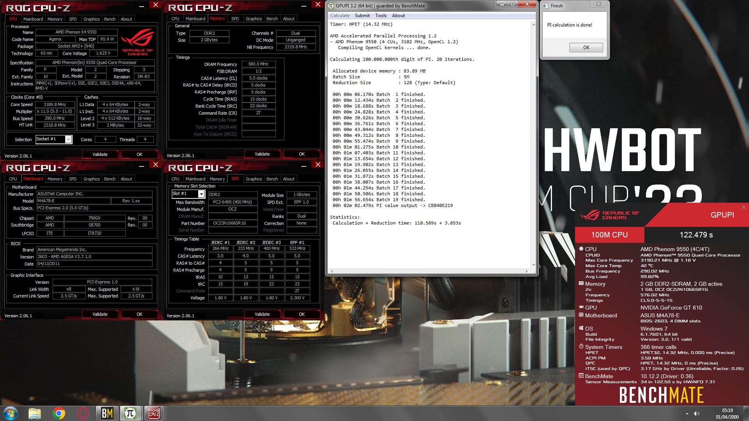Image resolution: width=749 pixels, height=421 pixels.
Task: Click OK in CPU-Z SPD window
Action: (x=302, y=314)
